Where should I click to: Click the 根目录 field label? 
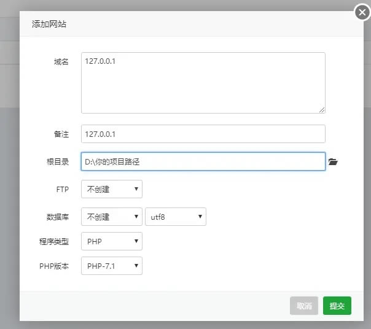tap(58, 162)
